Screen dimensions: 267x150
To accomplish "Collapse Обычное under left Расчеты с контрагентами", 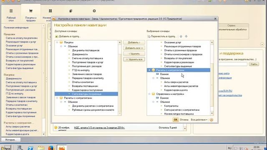I will (61, 102).
